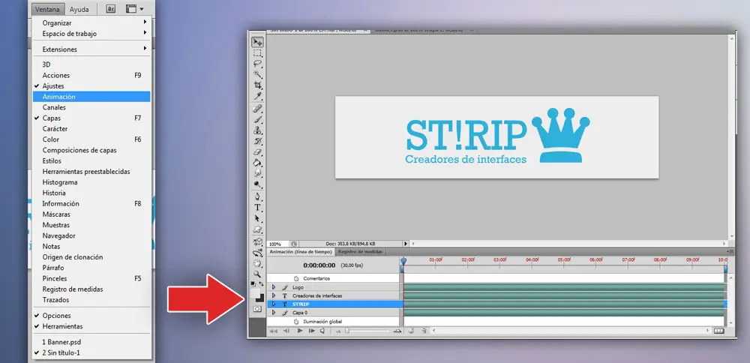Open the Espacio de trabajo submenu
The height and width of the screenshot is (363, 750).
(91, 34)
